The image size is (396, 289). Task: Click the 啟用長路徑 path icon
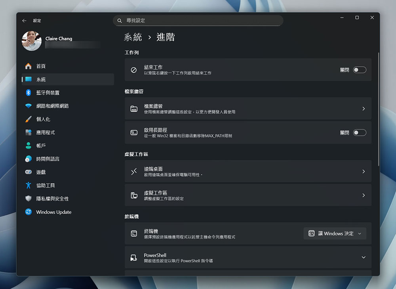click(133, 132)
